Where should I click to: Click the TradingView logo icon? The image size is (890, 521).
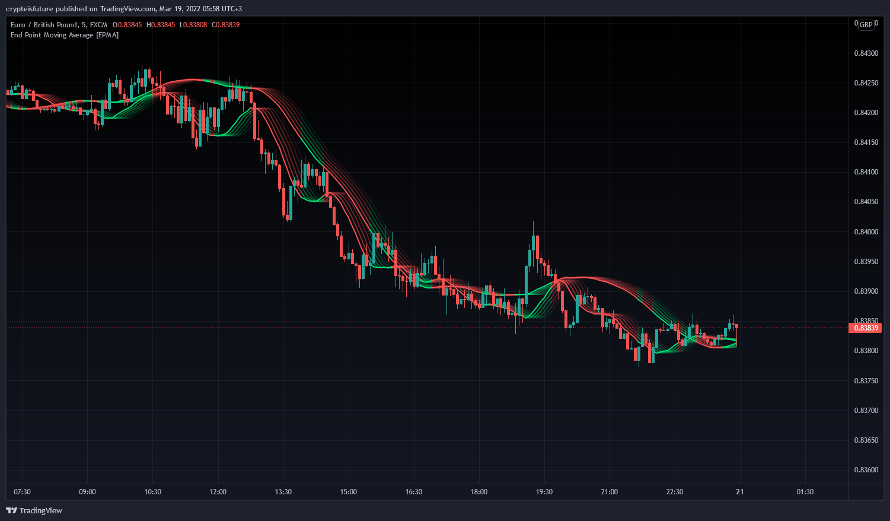pyautogui.click(x=11, y=510)
